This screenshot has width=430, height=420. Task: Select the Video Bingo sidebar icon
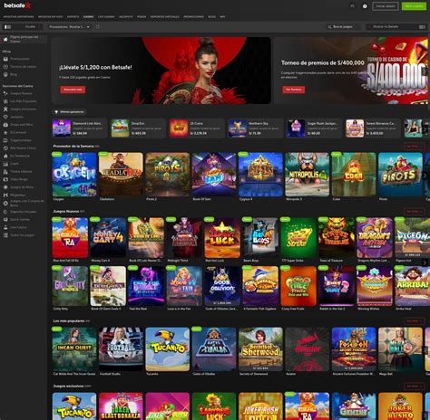tap(5, 179)
